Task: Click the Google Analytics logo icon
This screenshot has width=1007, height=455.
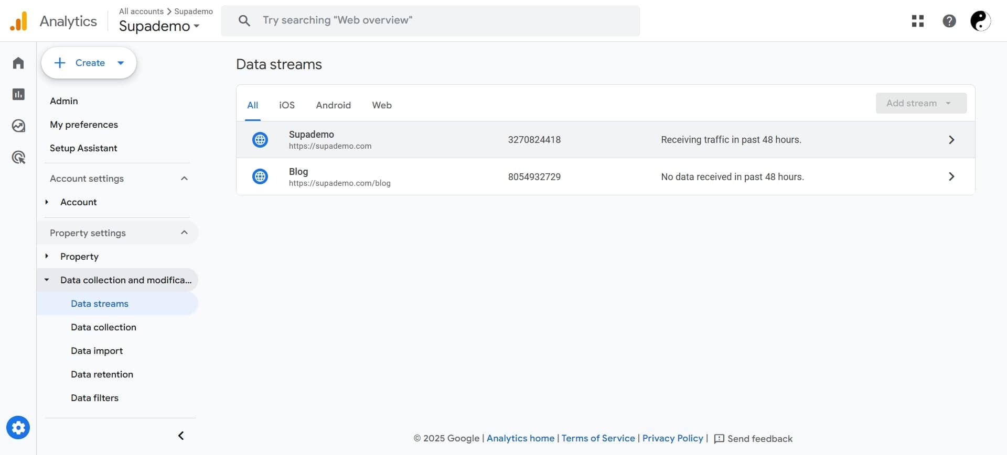Action: [x=18, y=21]
